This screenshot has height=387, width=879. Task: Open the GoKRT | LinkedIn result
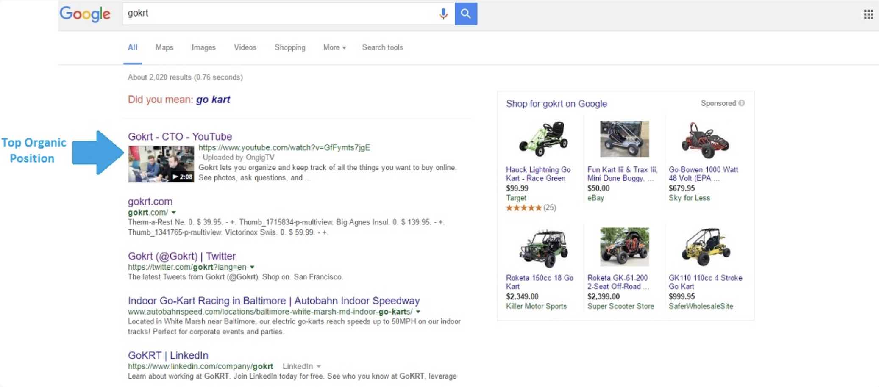click(168, 355)
